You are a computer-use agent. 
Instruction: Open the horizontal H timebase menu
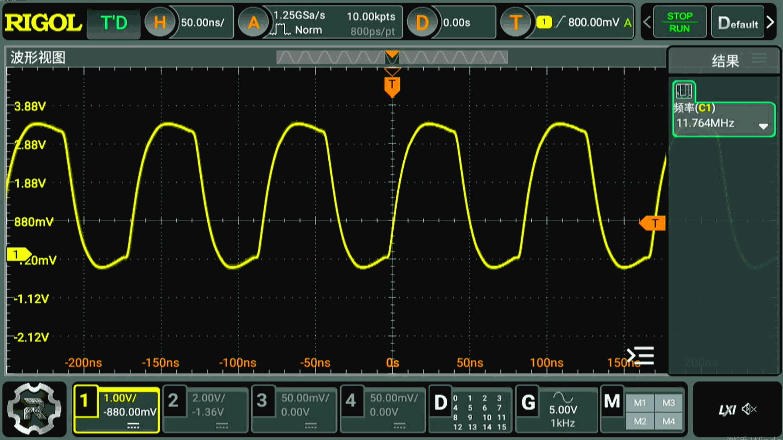[160, 22]
